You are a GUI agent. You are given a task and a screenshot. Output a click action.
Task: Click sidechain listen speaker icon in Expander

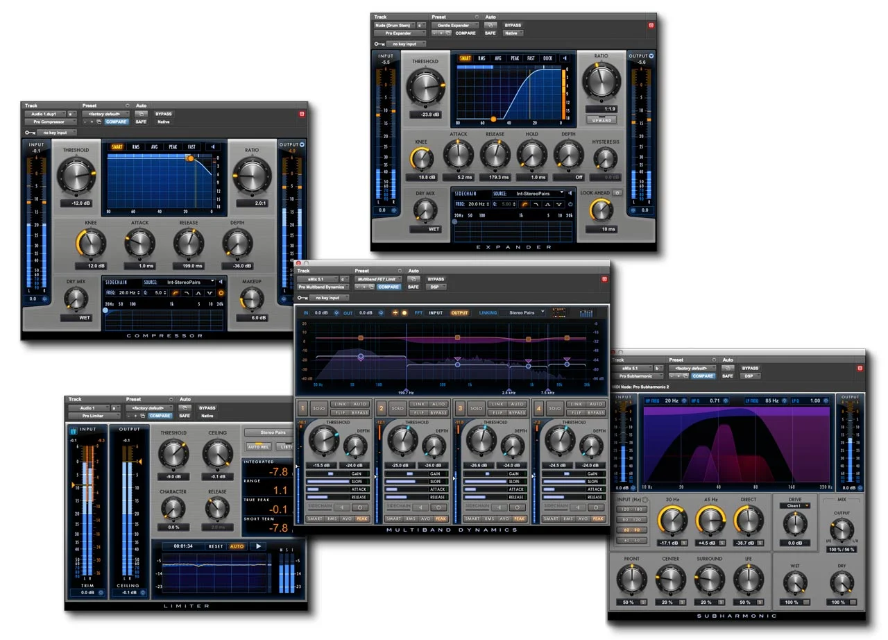(572, 194)
